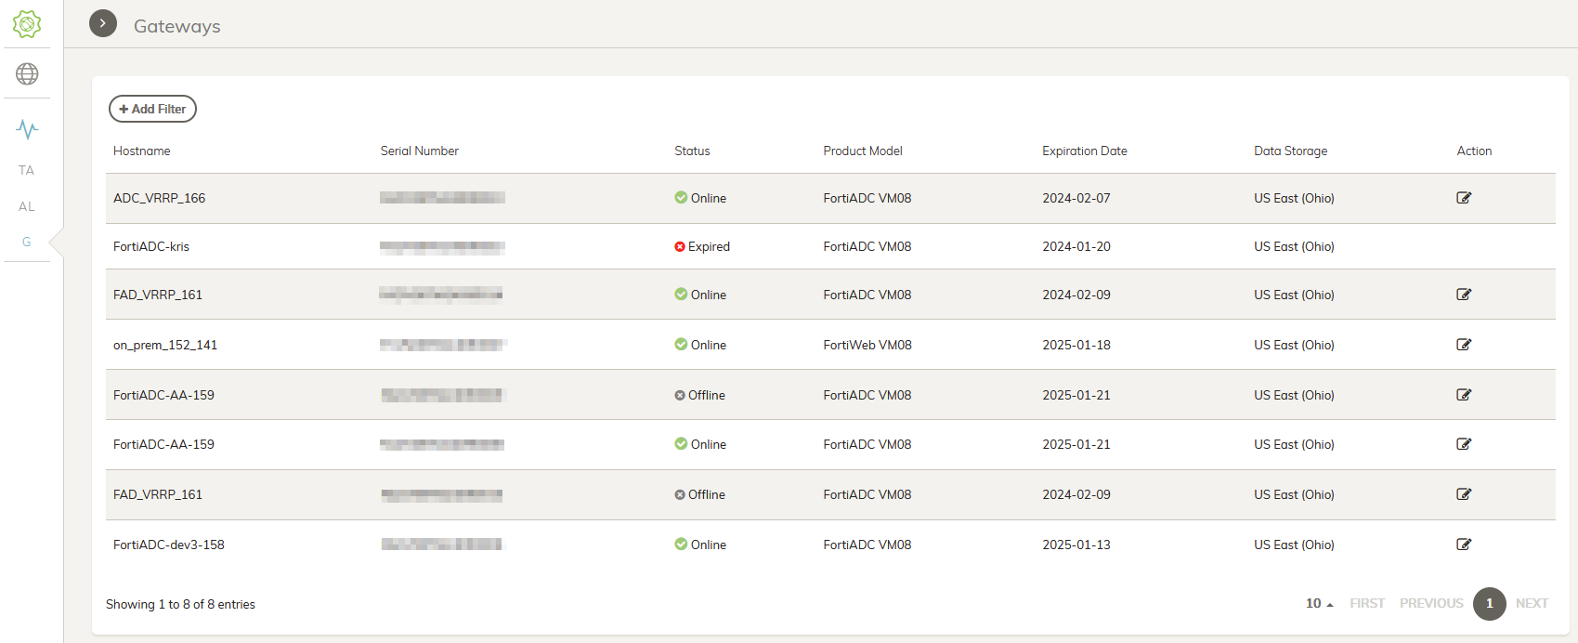Edit the ADC_VRRP_166 gateway
The height and width of the screenshot is (643, 1578).
1464,198
